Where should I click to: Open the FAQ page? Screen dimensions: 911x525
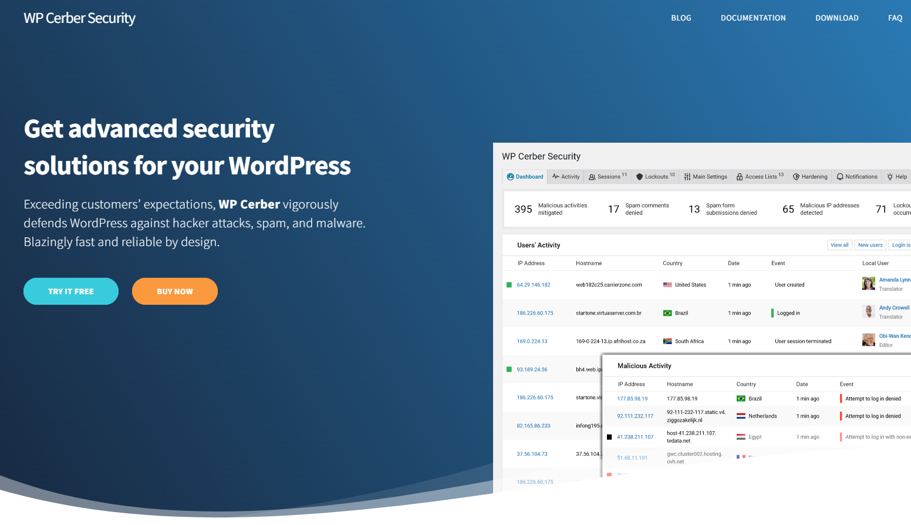tap(895, 18)
